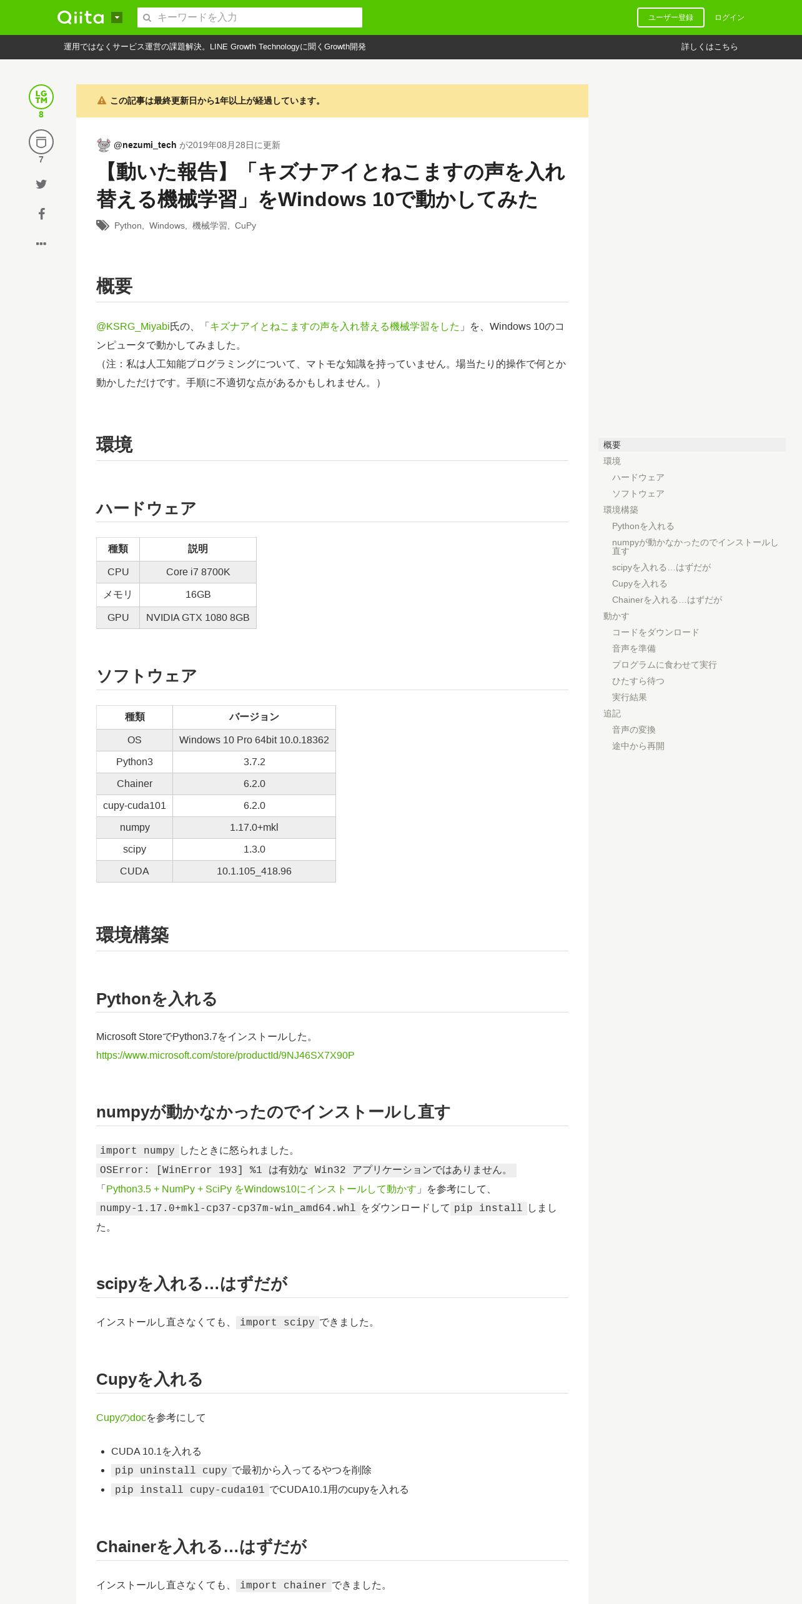802x1604 pixels.
Task: Jump to Cupyを入れる in the contents list
Action: coord(640,583)
